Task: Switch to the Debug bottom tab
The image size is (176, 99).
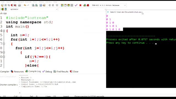Action: coord(47,71)
